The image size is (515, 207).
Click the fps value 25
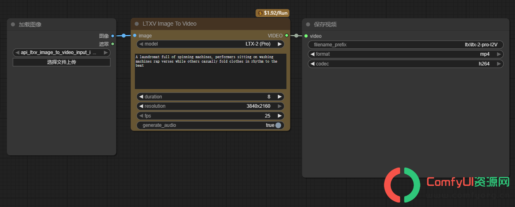(268, 116)
